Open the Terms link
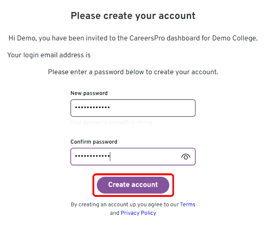Image resolution: width=270 pixels, height=234 pixels. [188, 205]
